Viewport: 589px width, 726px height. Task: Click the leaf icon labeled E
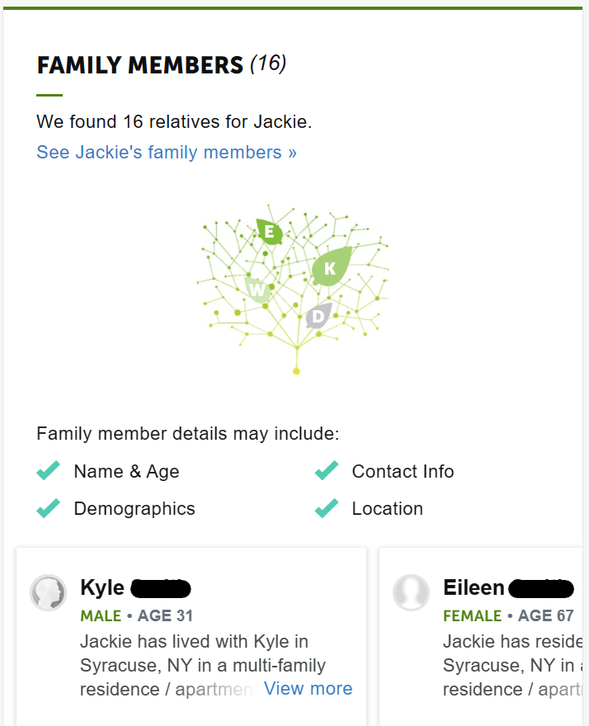pos(270,232)
